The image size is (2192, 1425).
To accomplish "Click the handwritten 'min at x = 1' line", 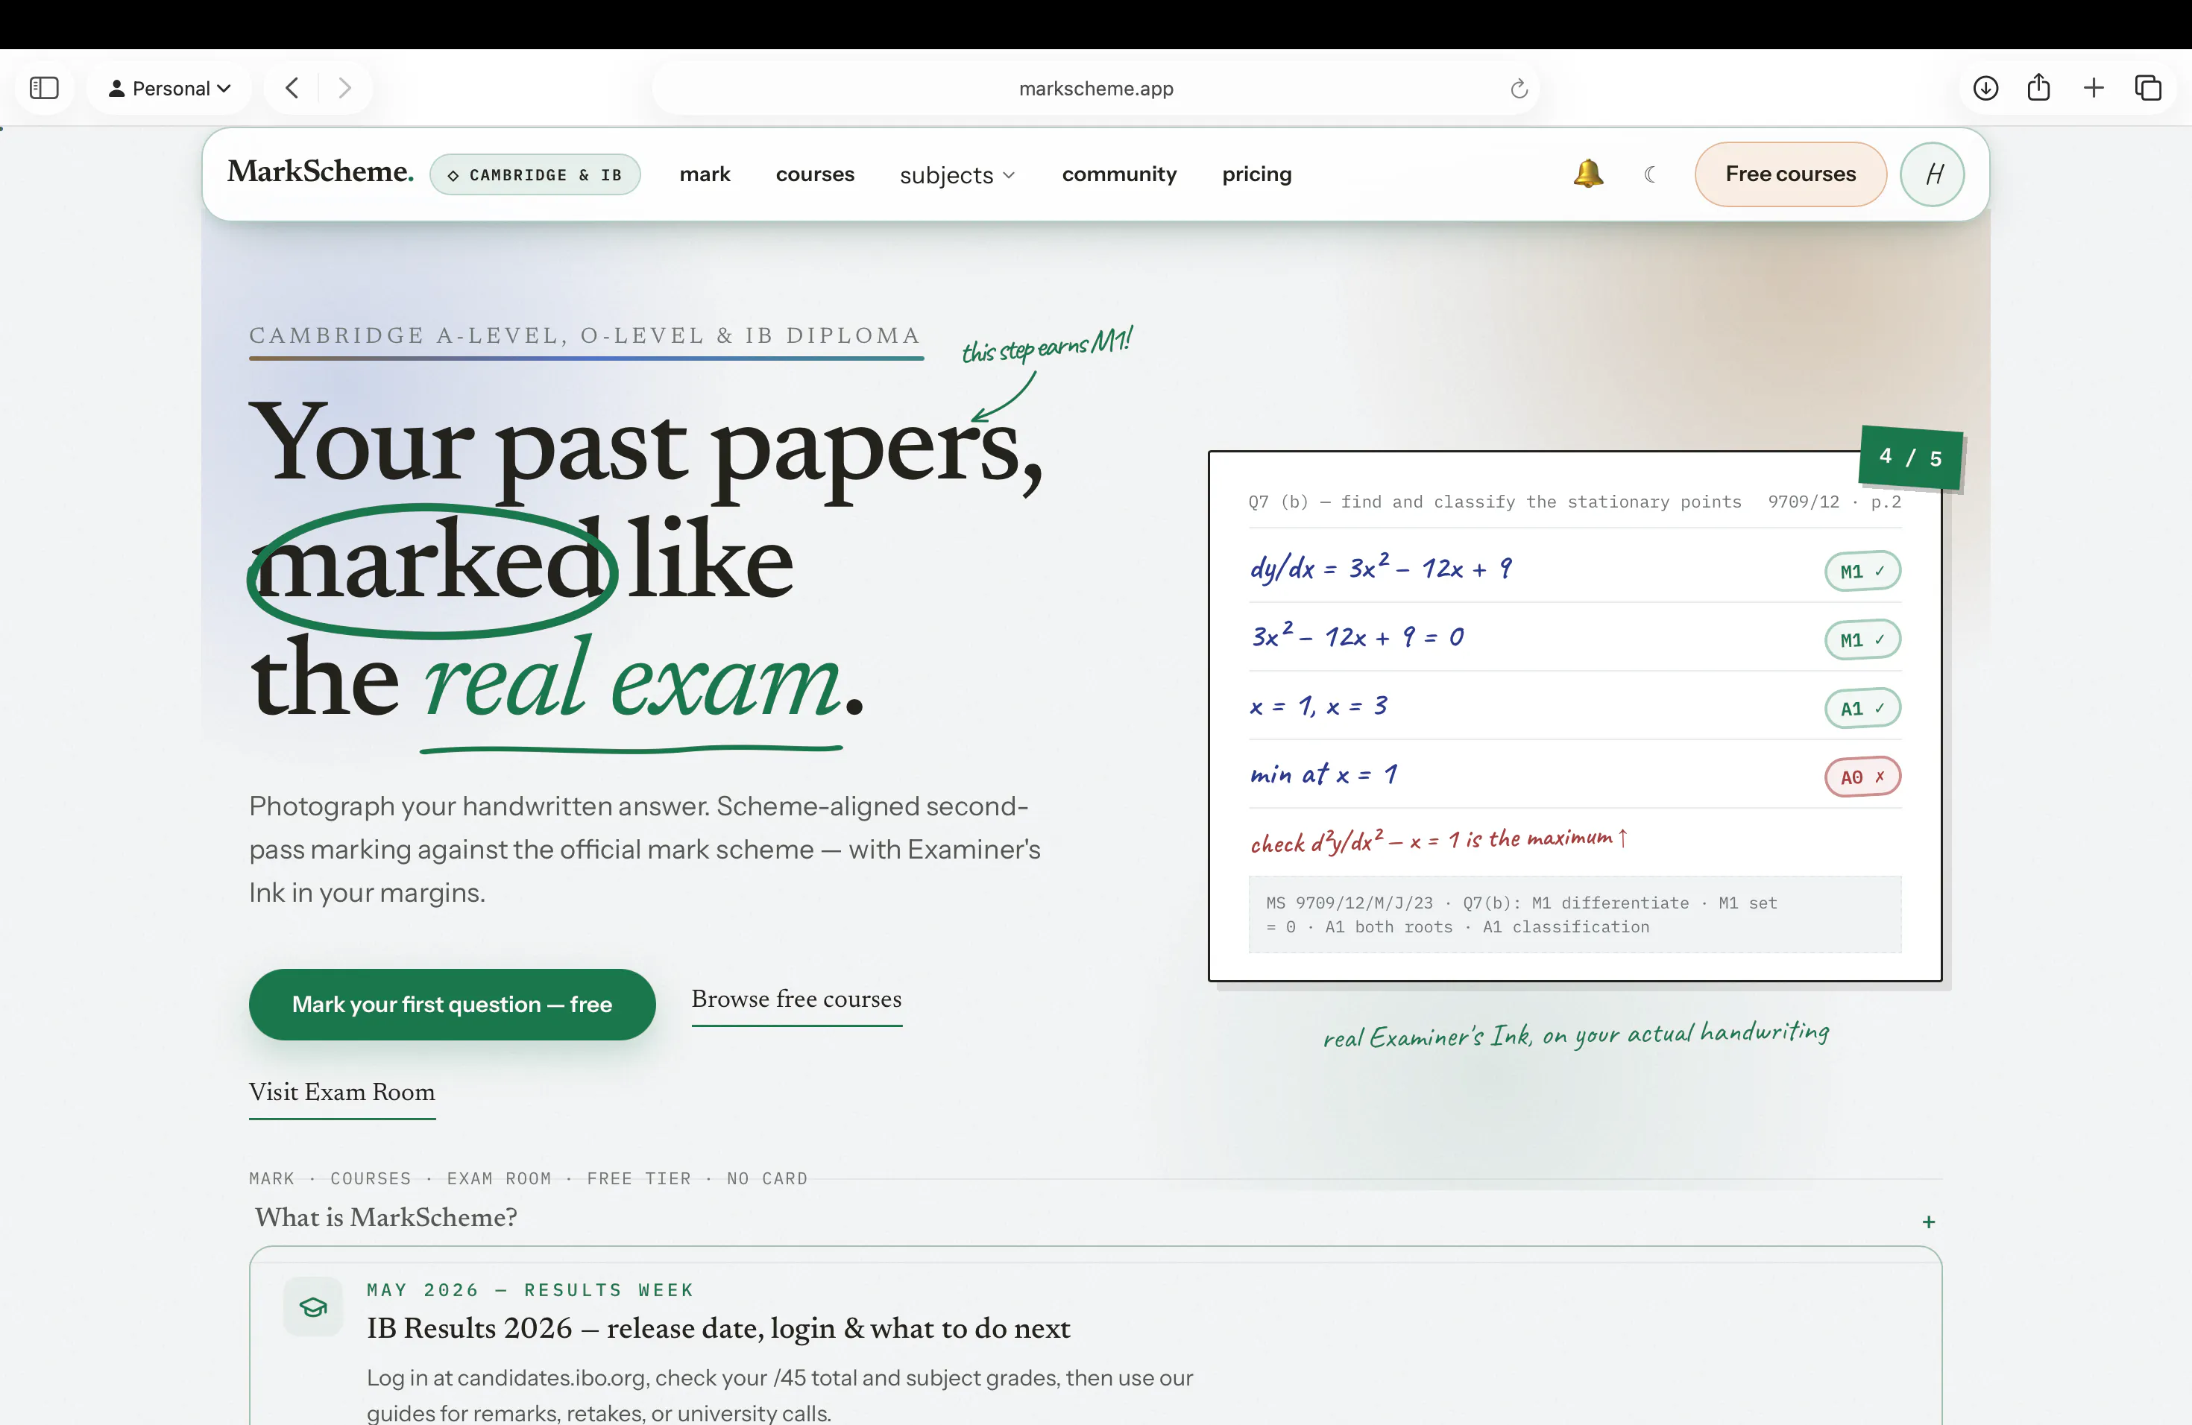I will (x=1323, y=774).
